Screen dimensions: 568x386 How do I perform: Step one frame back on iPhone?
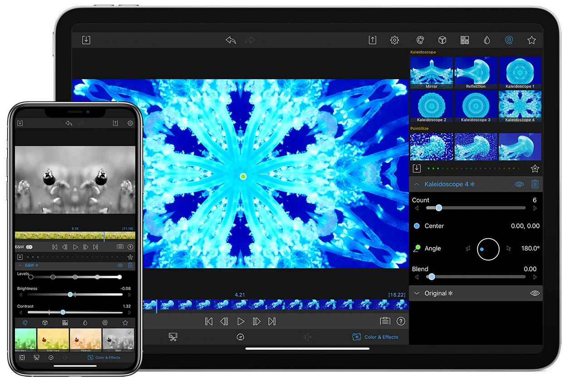[64, 247]
